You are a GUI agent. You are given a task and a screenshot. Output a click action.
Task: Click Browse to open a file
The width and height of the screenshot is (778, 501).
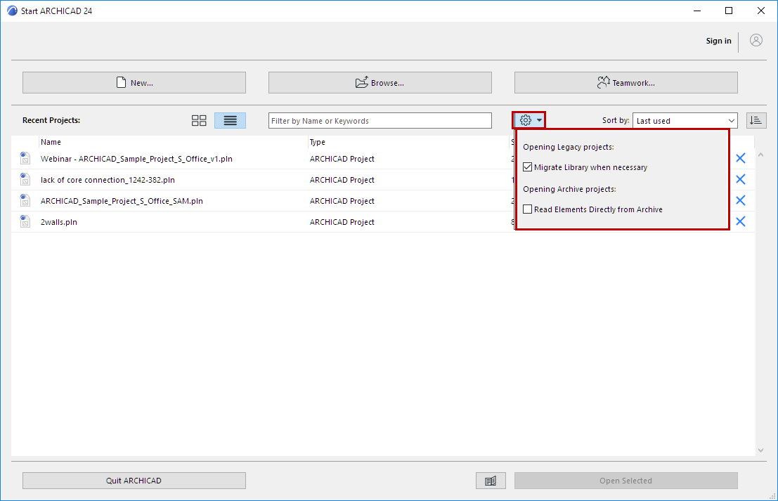(x=380, y=82)
